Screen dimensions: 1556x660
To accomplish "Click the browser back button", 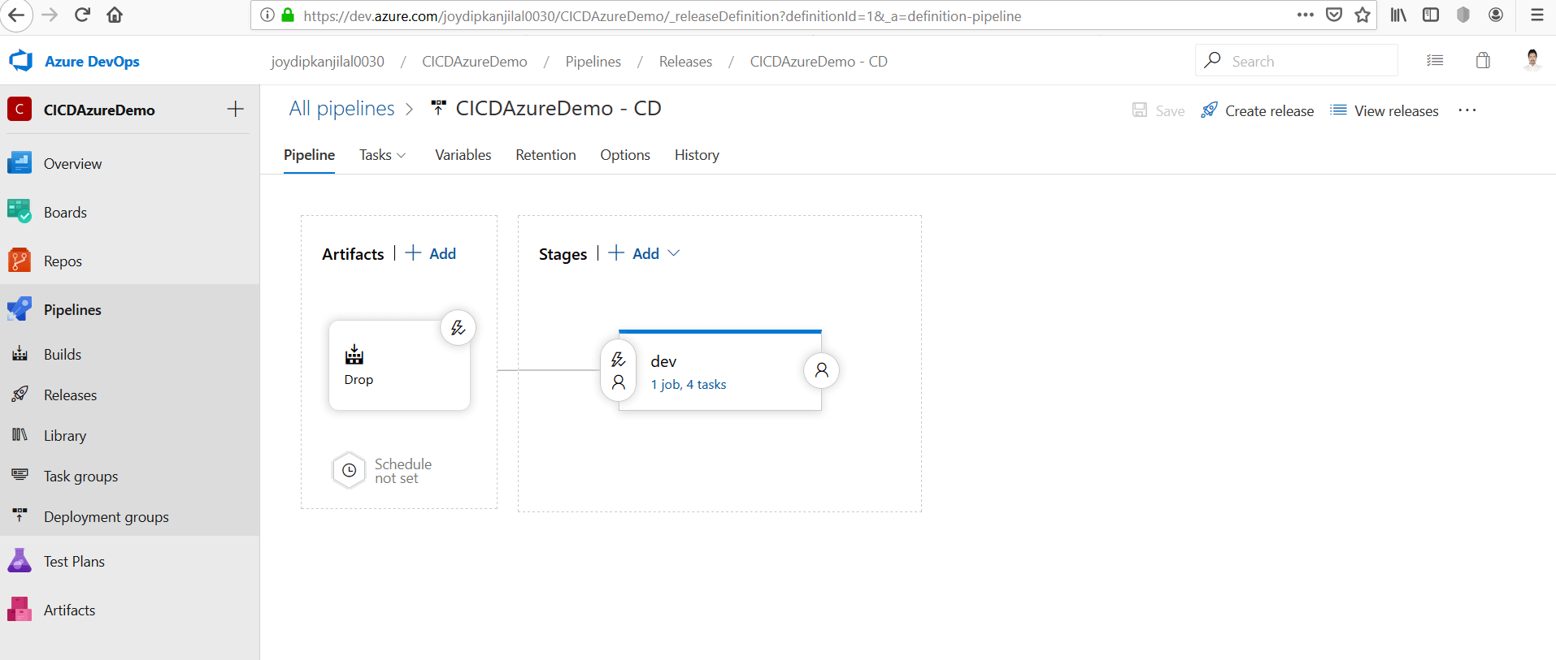I will [x=16, y=15].
